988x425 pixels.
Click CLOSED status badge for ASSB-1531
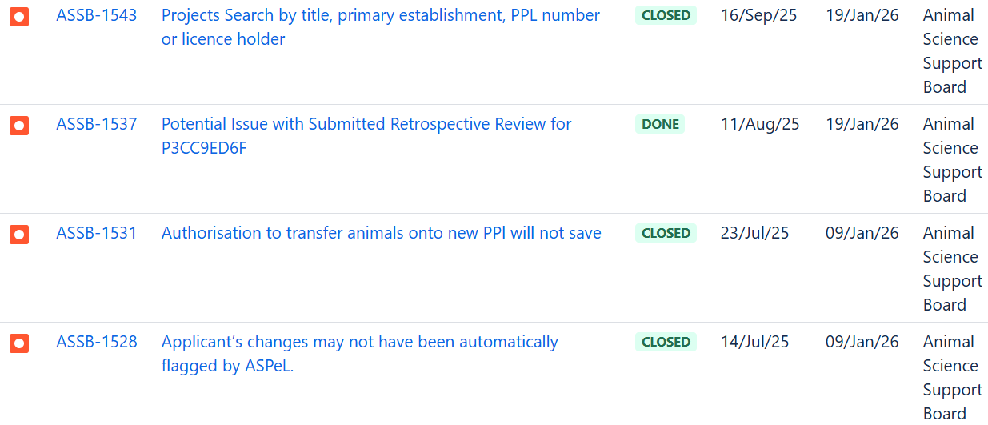pos(666,233)
